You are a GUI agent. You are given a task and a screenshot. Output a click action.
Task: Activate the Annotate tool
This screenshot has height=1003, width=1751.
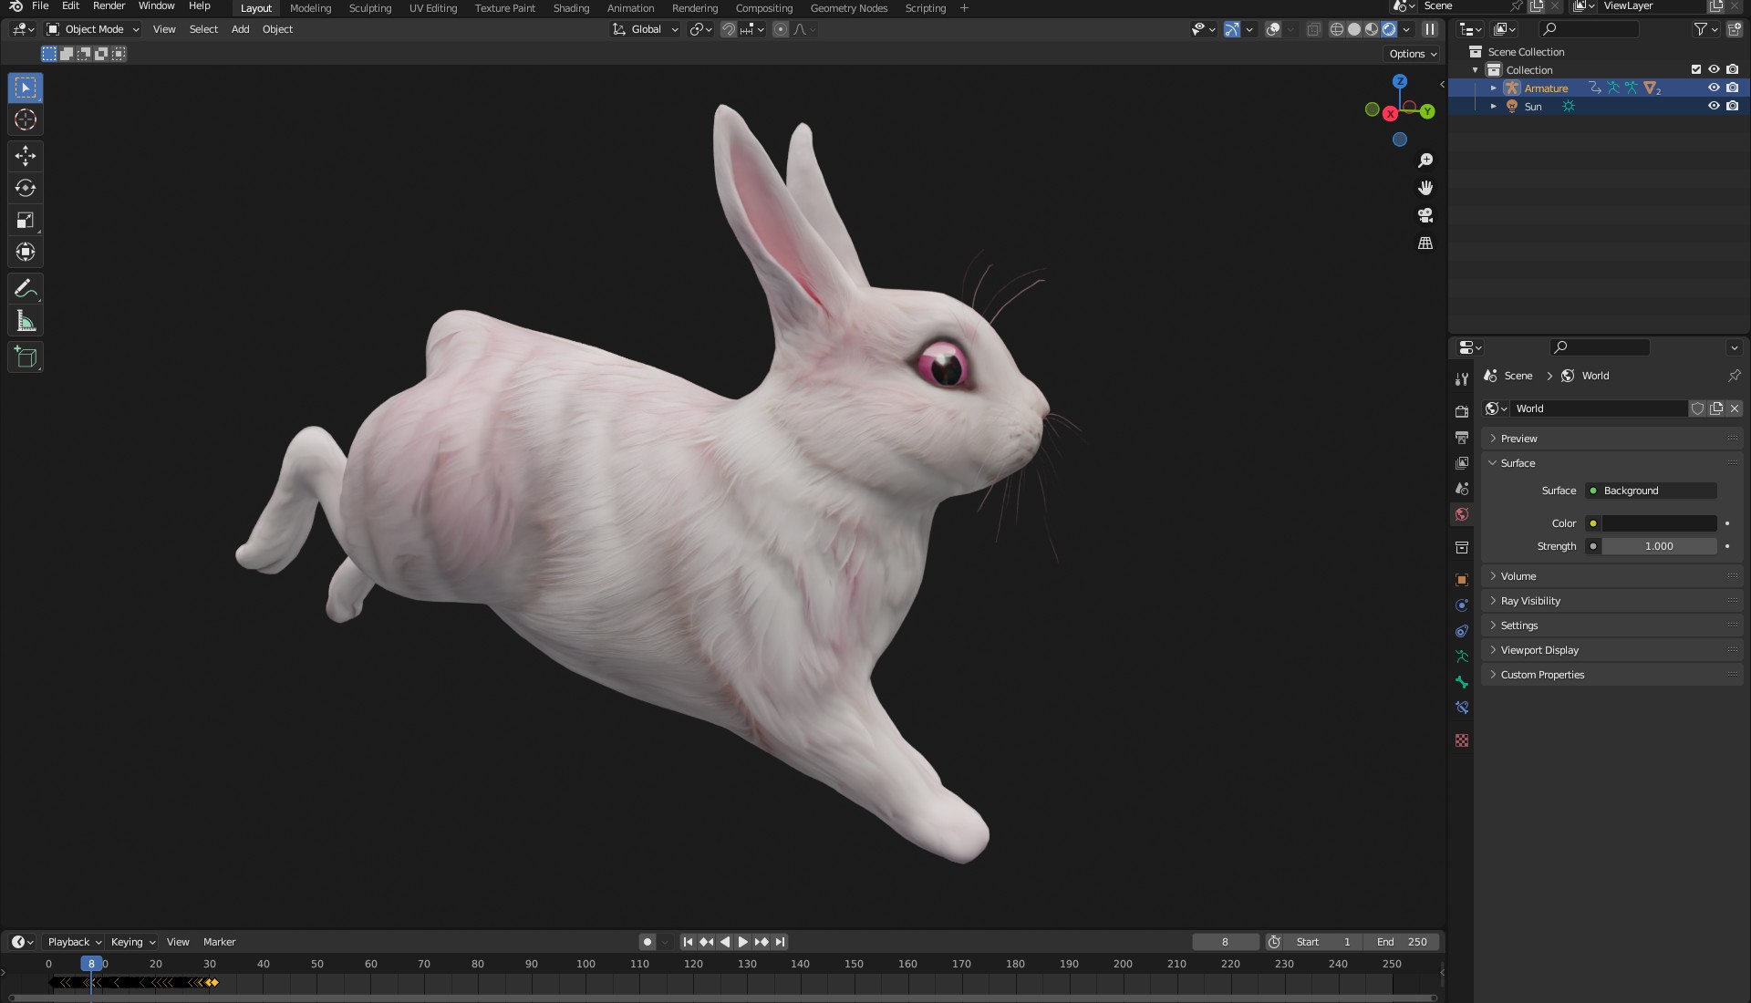tap(26, 289)
